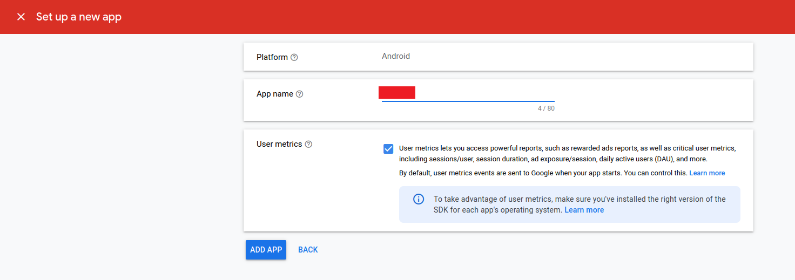Open Learn more link about SDK version
The width and height of the screenshot is (795, 280).
click(584, 210)
